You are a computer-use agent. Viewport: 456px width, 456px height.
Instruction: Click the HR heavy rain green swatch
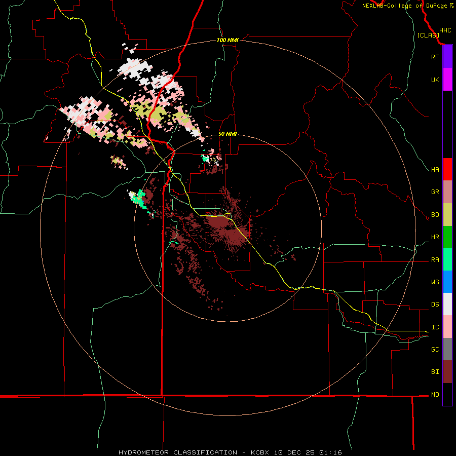447,237
